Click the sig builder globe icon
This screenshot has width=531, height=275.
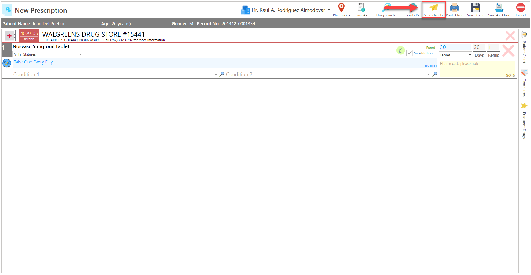(x=6, y=63)
